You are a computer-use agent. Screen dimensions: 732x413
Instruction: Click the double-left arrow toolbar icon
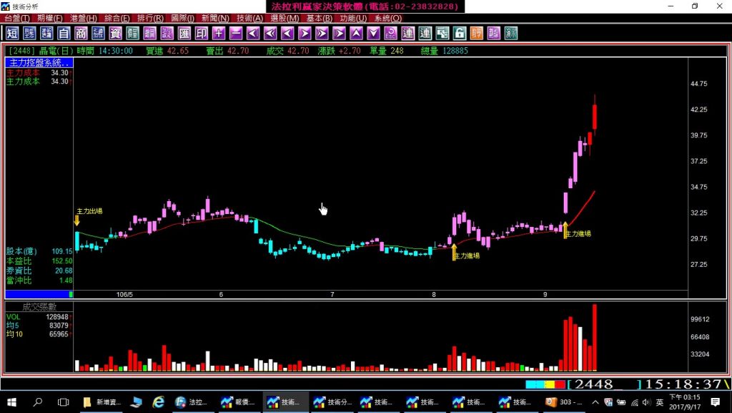(270, 33)
